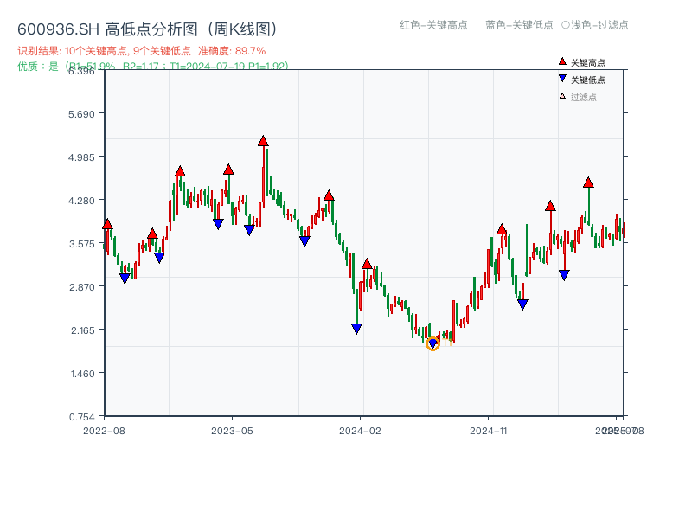Click the 2022-08 x-axis date label
The height and width of the screenshot is (519, 692).
pyautogui.click(x=104, y=431)
